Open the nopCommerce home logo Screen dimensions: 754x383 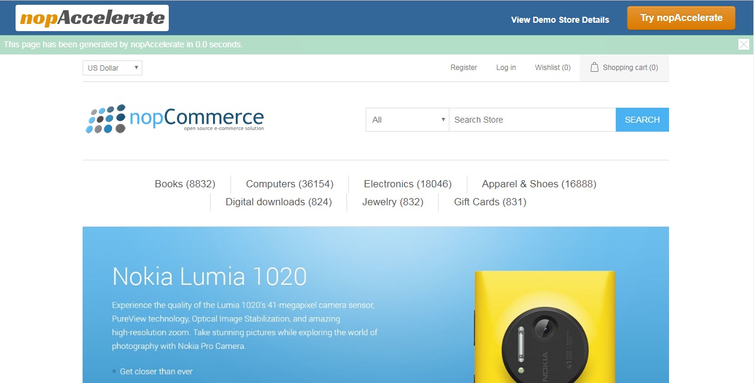(x=175, y=118)
